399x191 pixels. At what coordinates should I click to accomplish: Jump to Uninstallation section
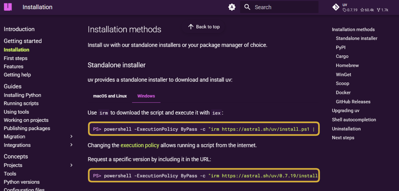pos(346,129)
